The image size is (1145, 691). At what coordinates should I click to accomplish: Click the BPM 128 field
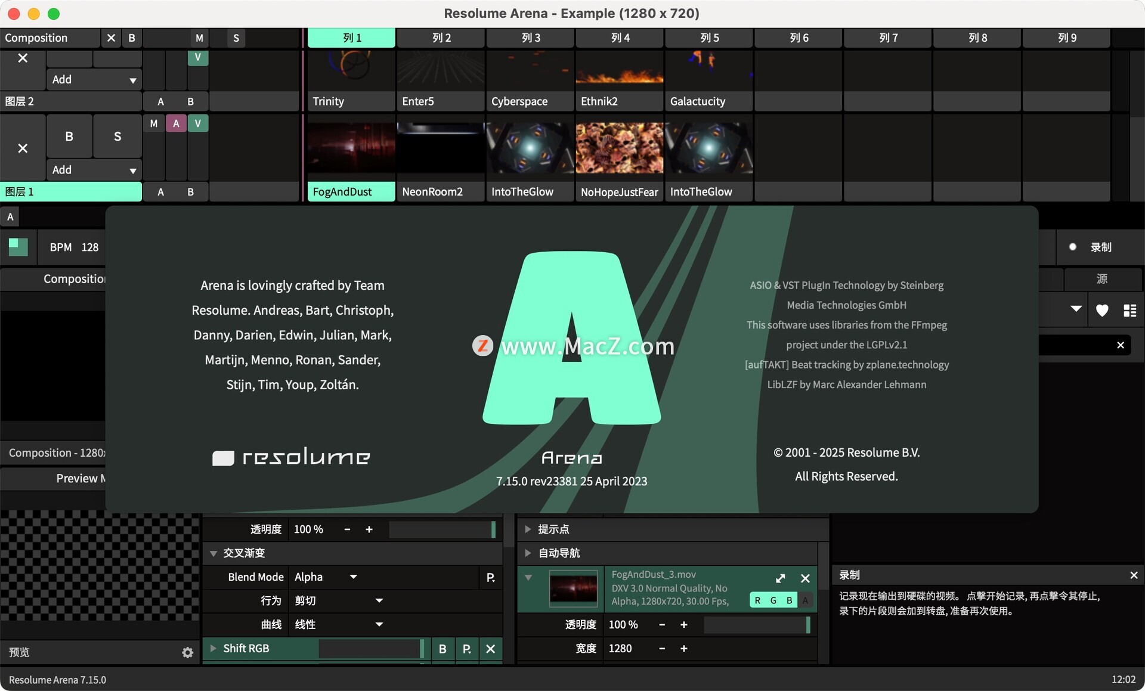click(x=89, y=247)
